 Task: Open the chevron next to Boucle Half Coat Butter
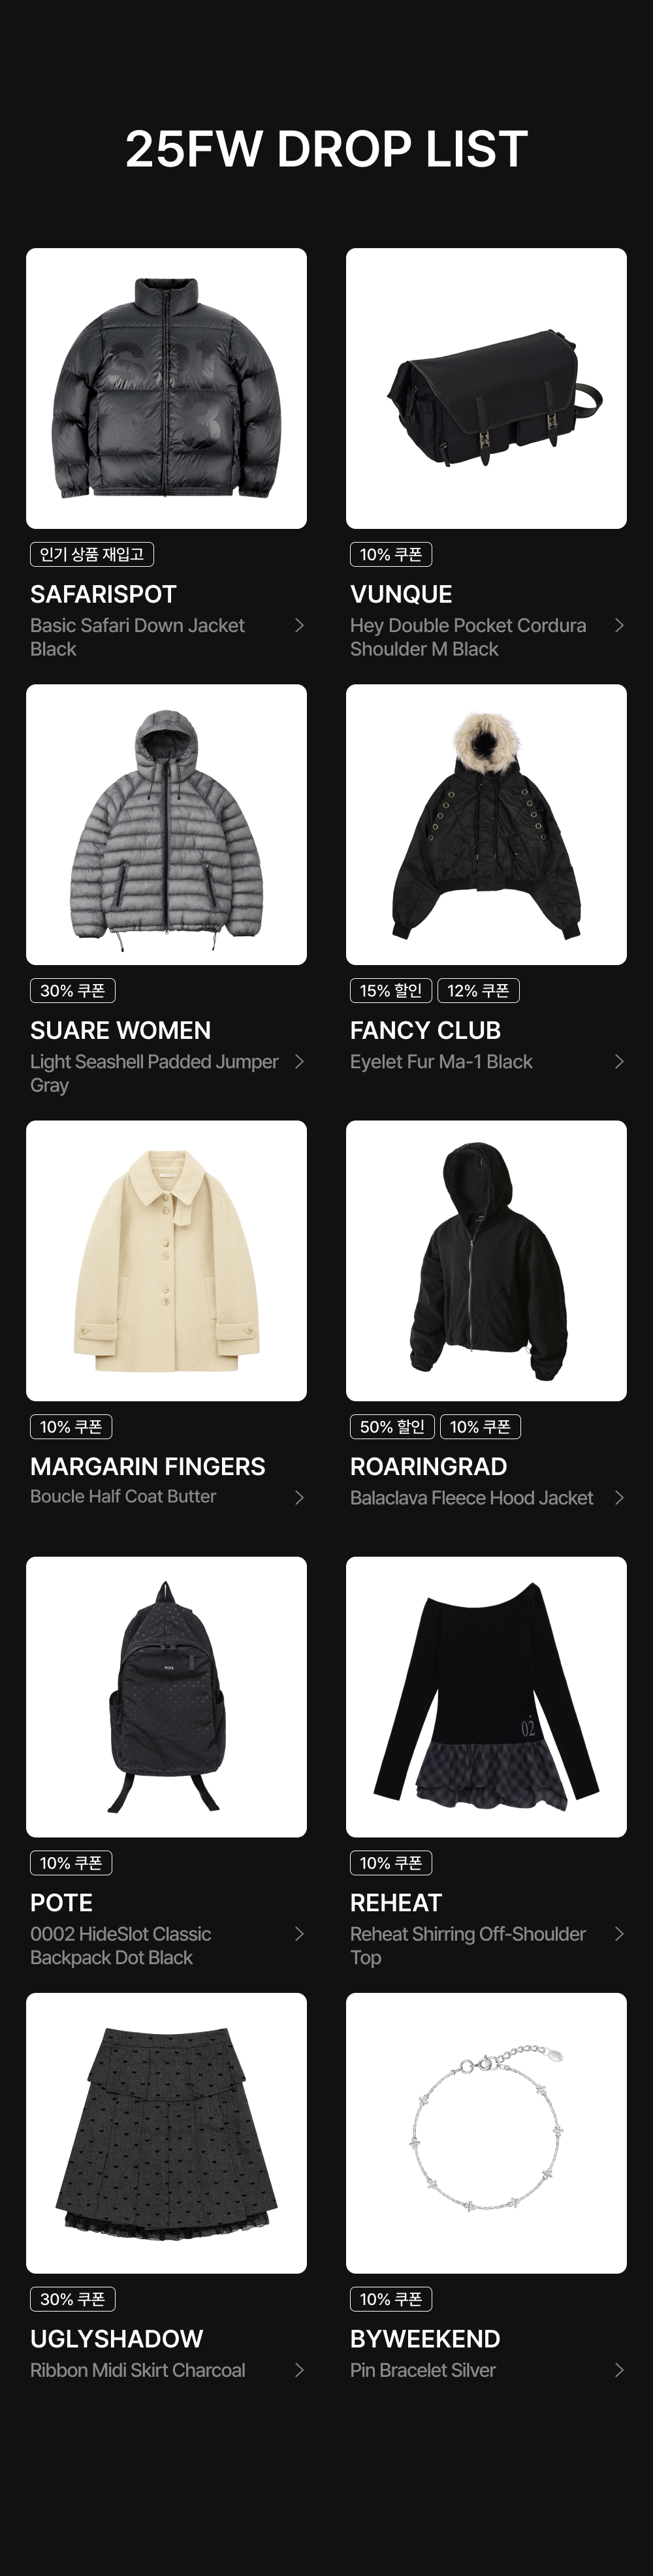point(299,1497)
